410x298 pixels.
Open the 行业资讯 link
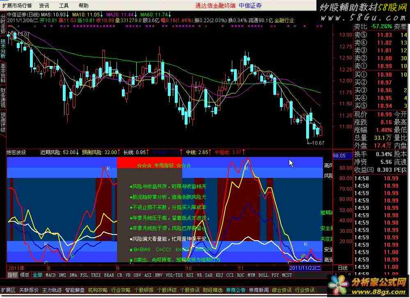click(305, 290)
